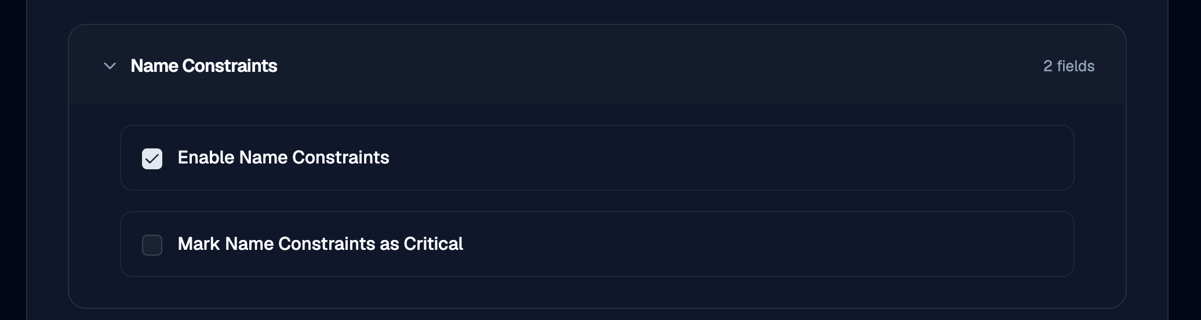The image size is (1201, 320).
Task: Toggle the Name Constraints header bar closed
Action: coord(597,65)
